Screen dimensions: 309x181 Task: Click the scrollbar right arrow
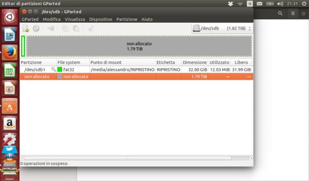tap(251, 158)
